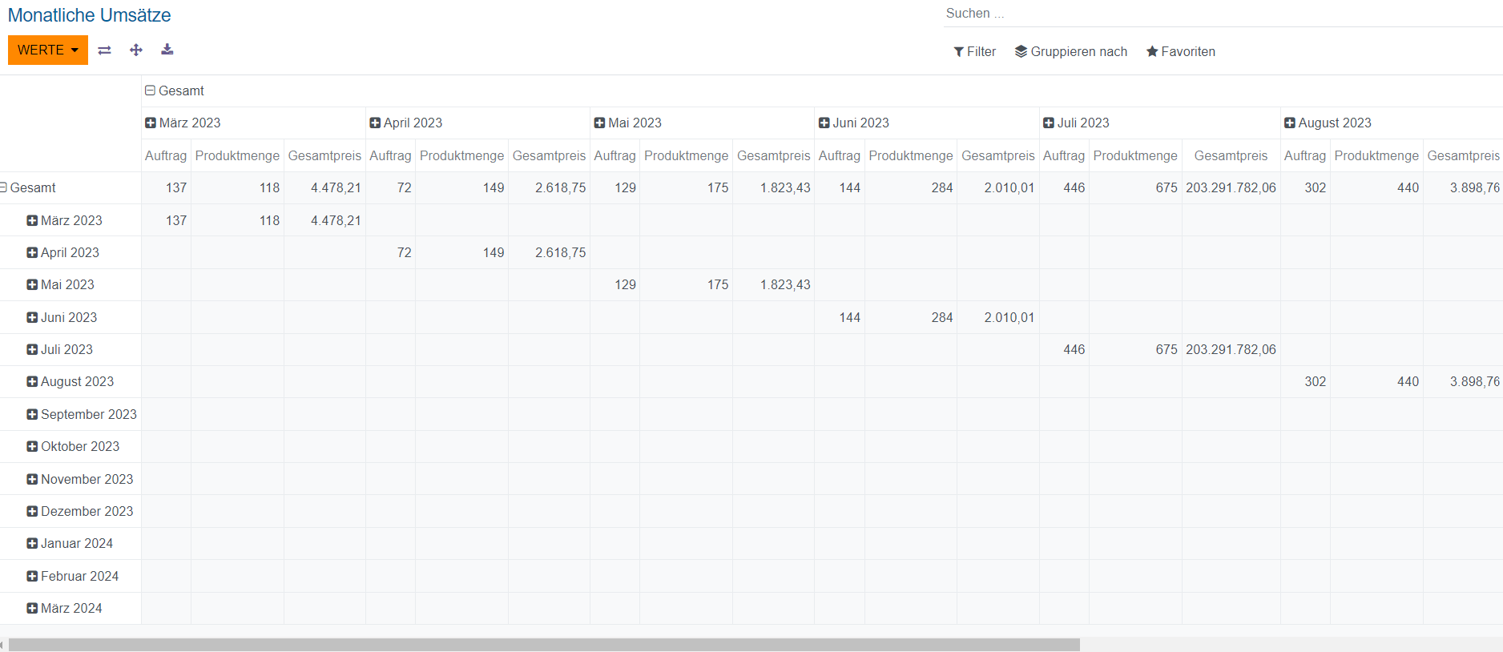Expand the Dezember 2023 row plus icon
The width and height of the screenshot is (1503, 652).
coord(32,511)
